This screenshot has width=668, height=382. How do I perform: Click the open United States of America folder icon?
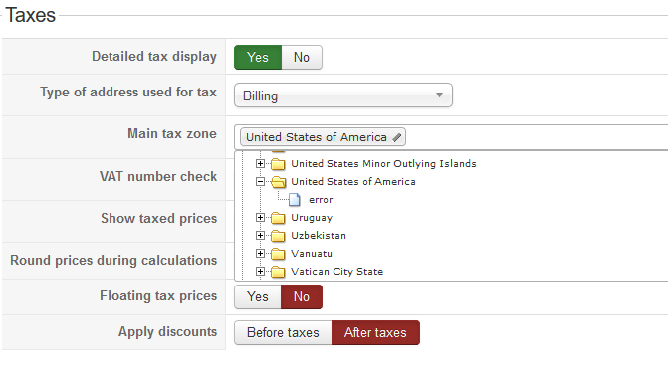coord(278,182)
